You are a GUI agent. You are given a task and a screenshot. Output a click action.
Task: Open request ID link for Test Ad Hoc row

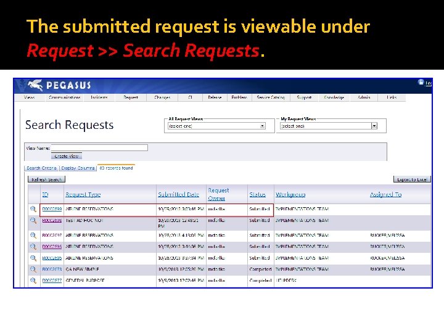click(52, 220)
